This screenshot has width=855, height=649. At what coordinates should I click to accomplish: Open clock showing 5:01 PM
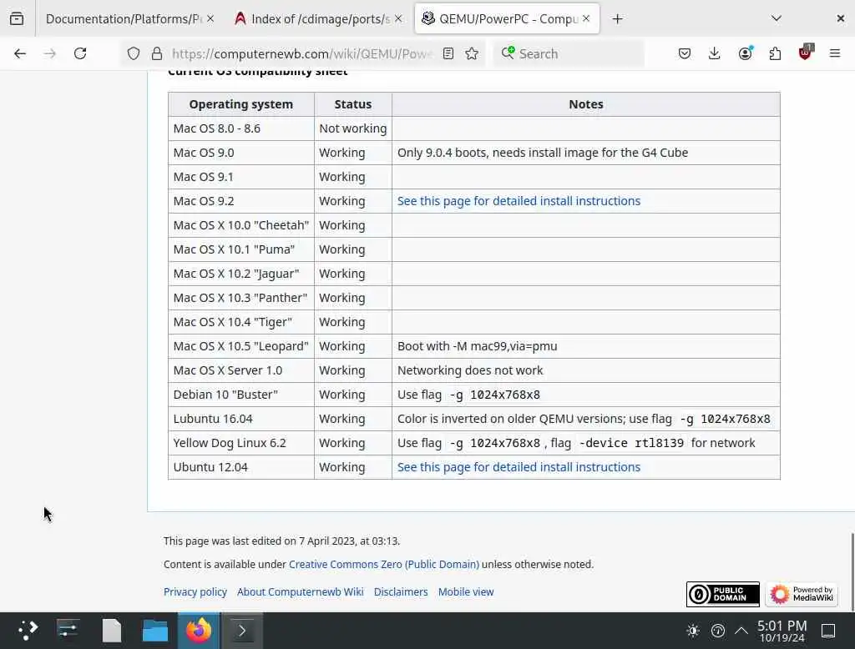click(x=782, y=631)
